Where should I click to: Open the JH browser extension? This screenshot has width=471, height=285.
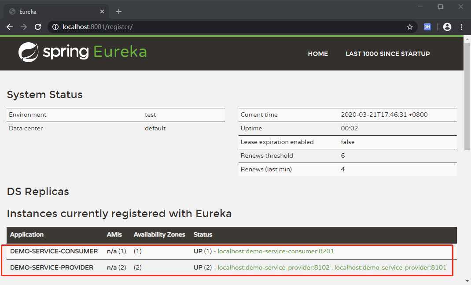click(x=427, y=27)
